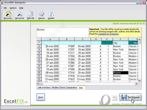This screenshot has width=147, height=110.
Task: Click the left arrow of horizontal scrollbar
Action: pos(38,83)
